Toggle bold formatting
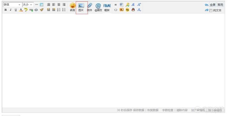This screenshot has width=229, height=116. (x=5, y=10)
